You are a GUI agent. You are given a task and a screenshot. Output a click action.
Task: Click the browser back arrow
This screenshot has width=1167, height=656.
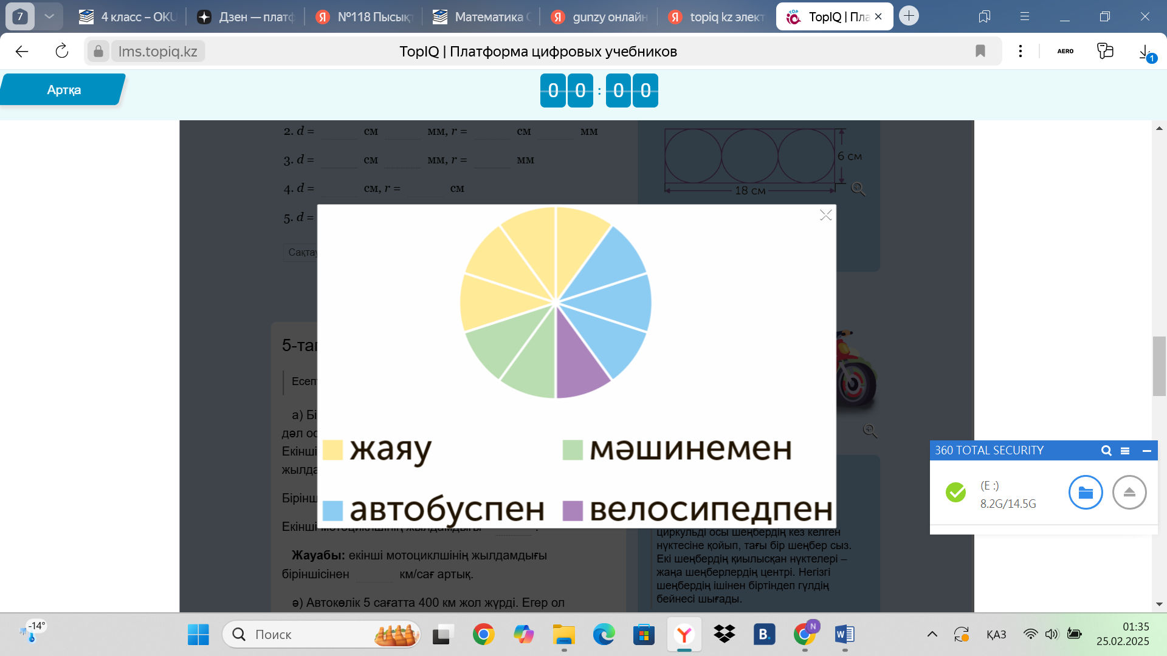(x=22, y=52)
